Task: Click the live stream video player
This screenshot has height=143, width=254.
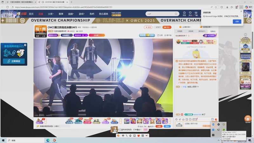Action: (x=103, y=78)
